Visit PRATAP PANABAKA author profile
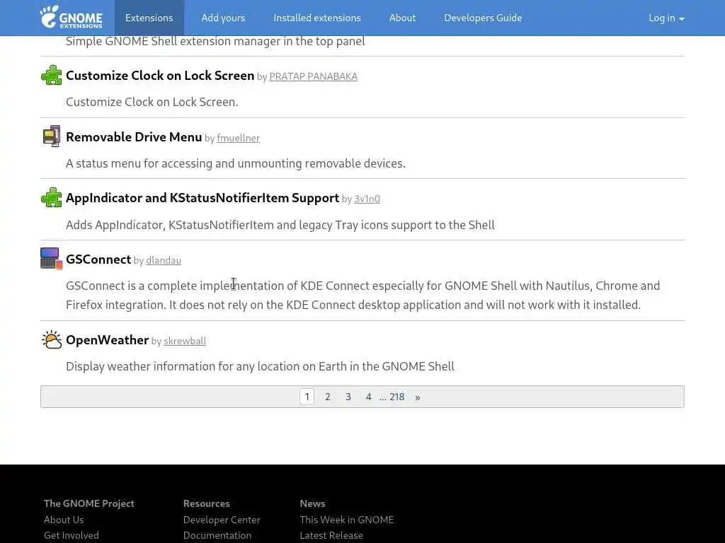 313,76
